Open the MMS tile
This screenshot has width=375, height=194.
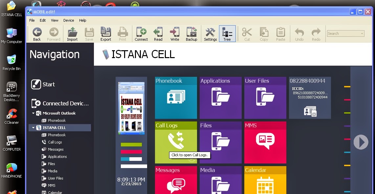coord(265,142)
